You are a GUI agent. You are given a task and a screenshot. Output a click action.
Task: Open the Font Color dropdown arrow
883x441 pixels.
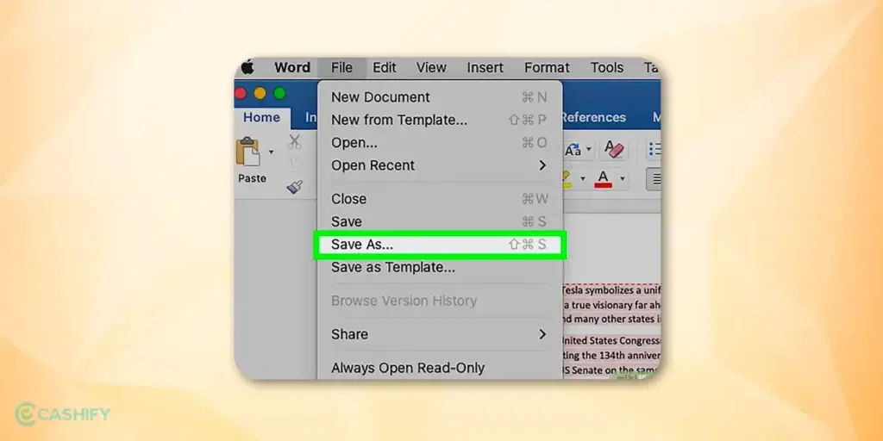(x=623, y=179)
